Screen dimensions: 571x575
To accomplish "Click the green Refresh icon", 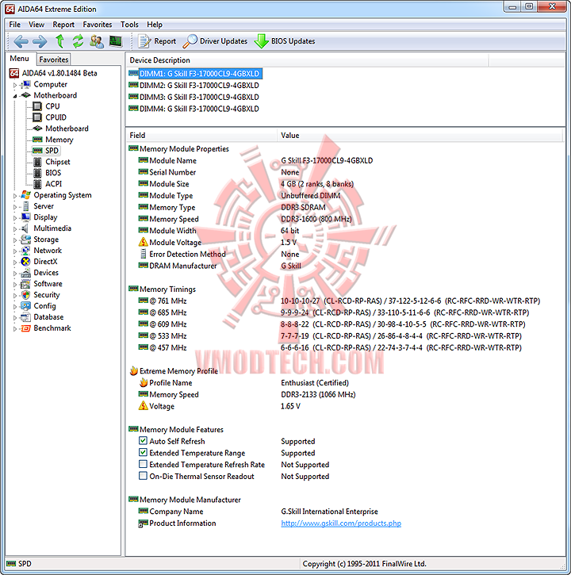I will click(x=78, y=41).
